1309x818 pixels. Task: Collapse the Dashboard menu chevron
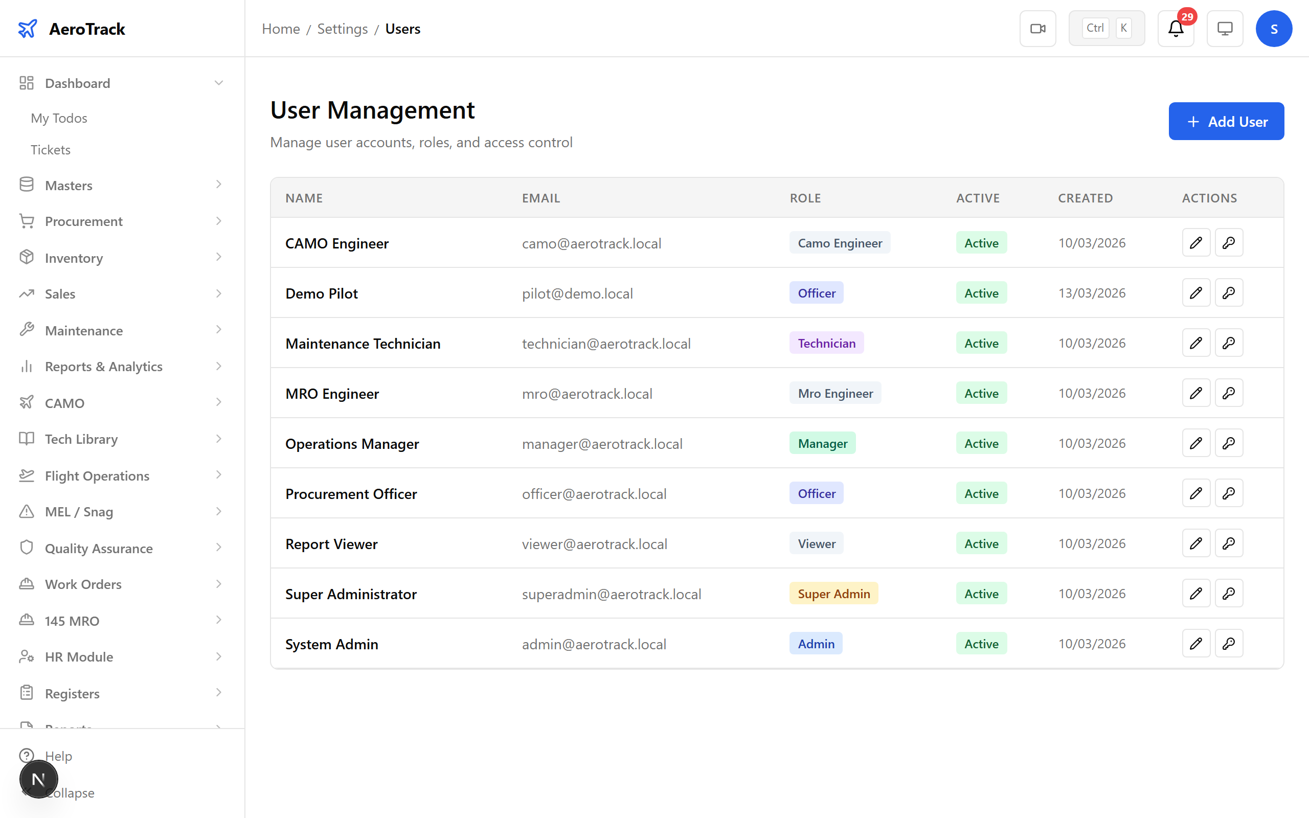[x=218, y=82]
